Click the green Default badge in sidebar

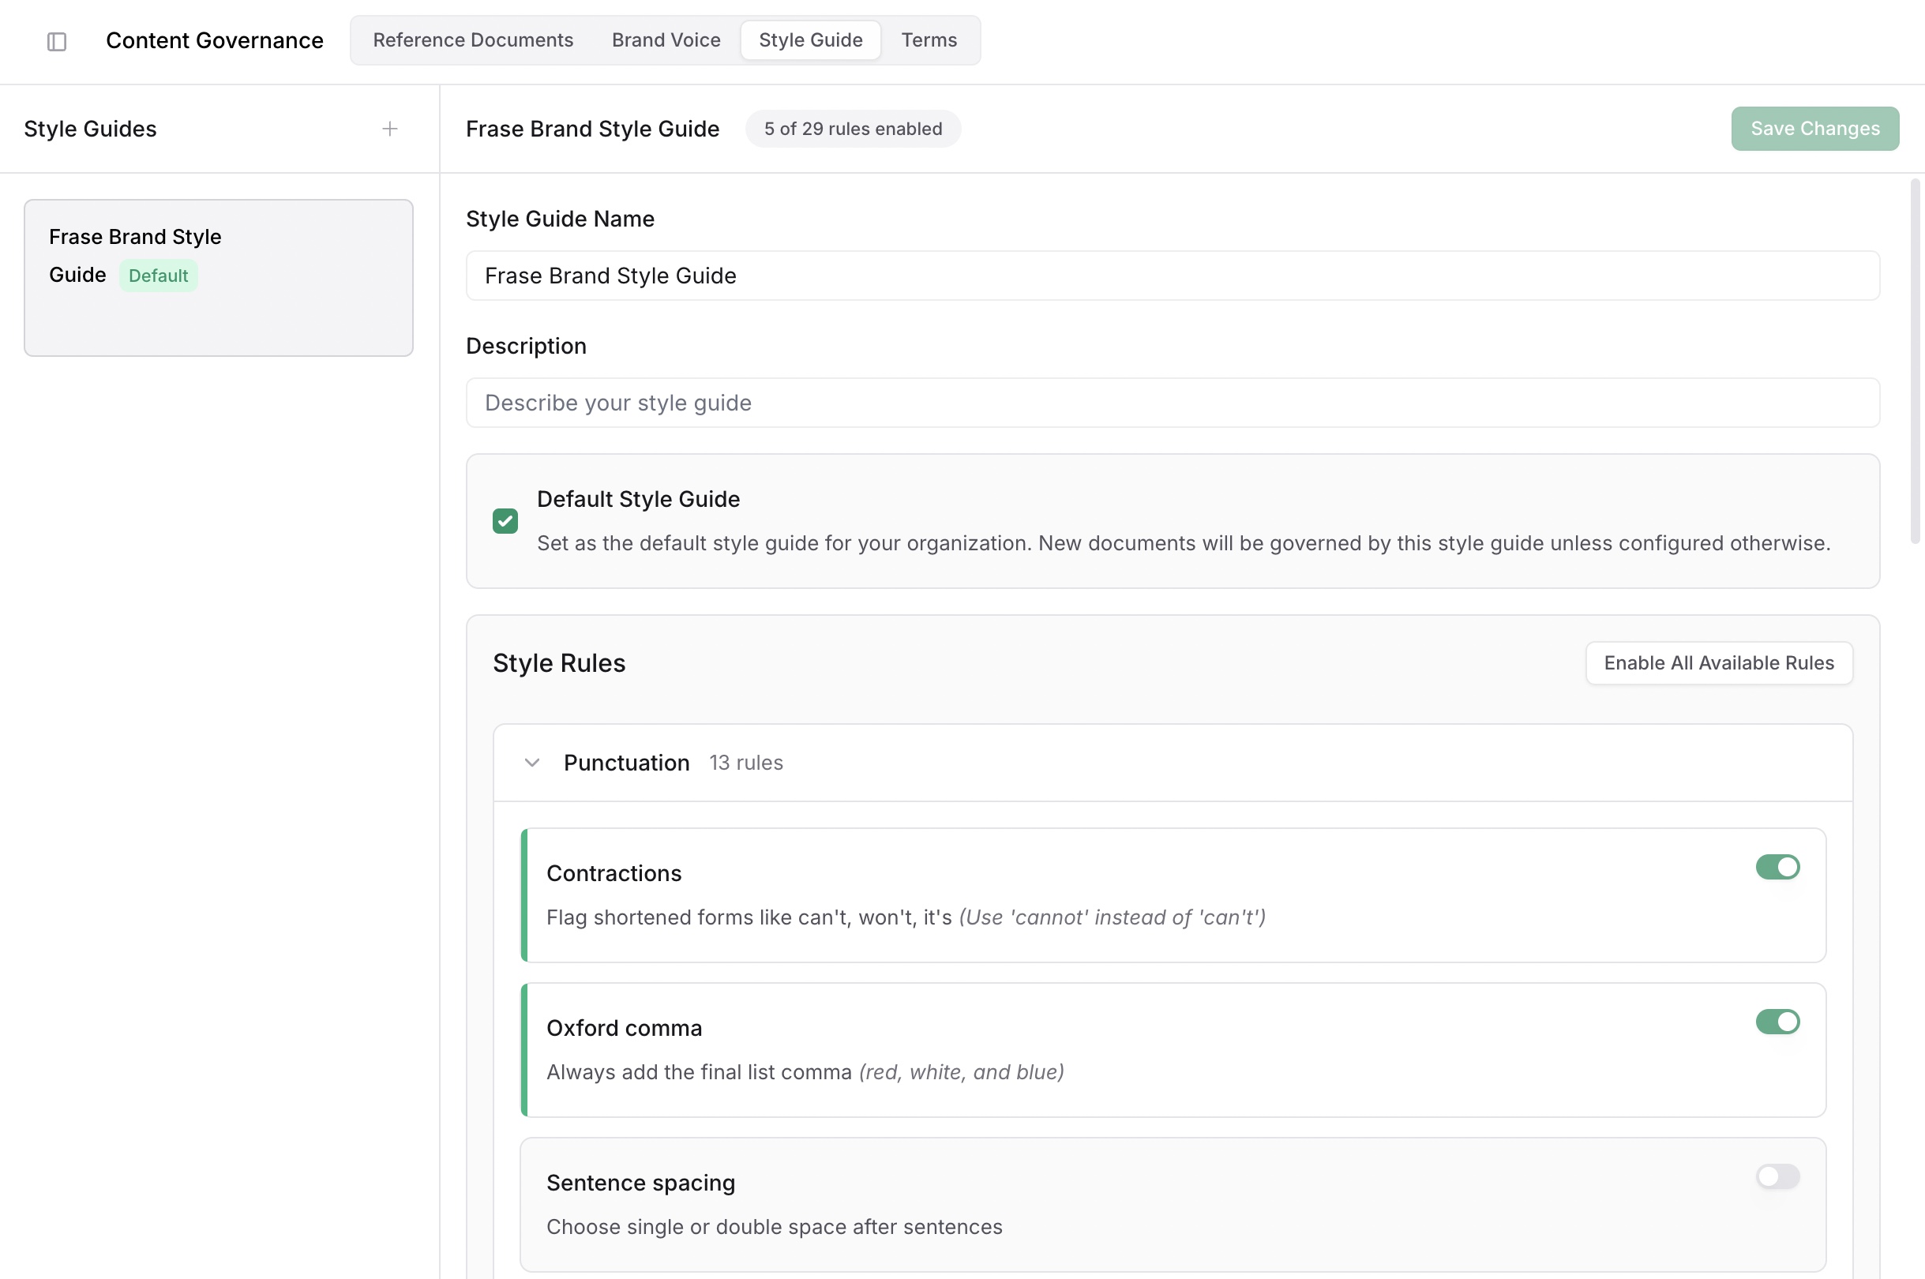click(158, 276)
